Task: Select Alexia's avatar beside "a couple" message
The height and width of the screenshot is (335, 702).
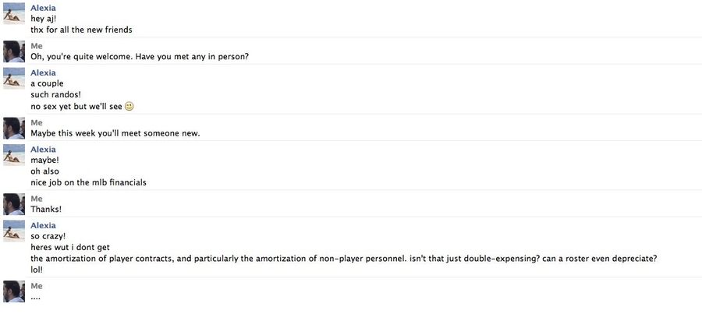Action: (14, 78)
